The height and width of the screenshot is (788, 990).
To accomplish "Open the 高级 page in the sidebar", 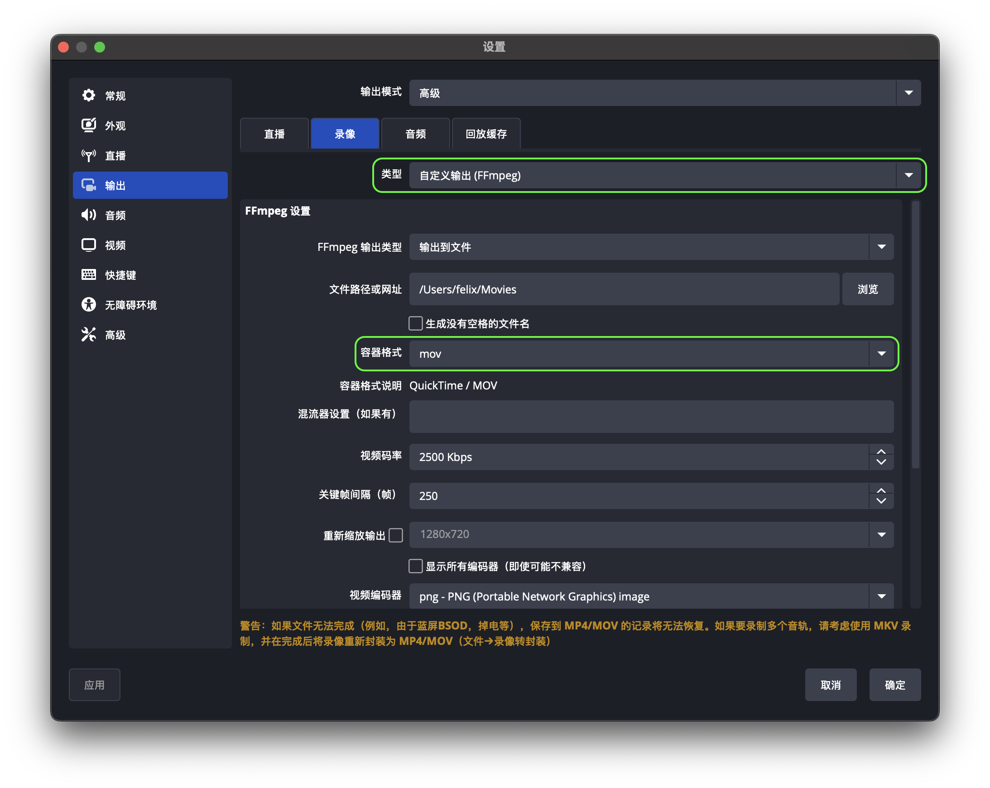I will click(x=150, y=334).
